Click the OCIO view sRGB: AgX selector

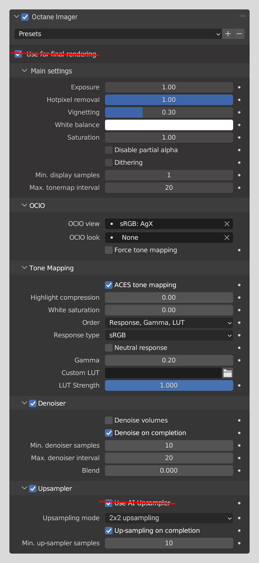tap(165, 224)
